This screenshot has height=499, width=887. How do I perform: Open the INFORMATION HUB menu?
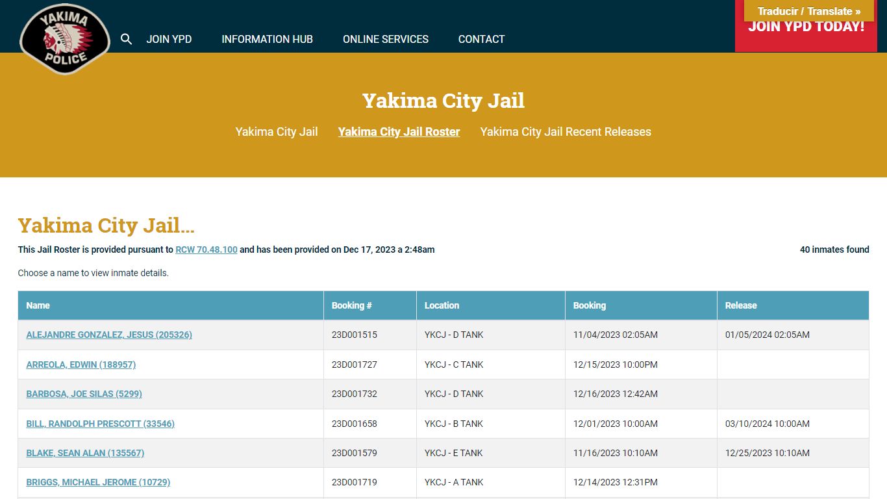click(267, 39)
